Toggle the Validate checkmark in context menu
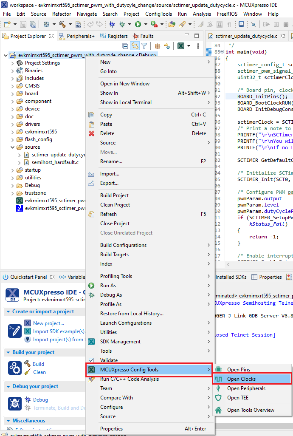Screen dimensions: 293x436 coord(91,360)
